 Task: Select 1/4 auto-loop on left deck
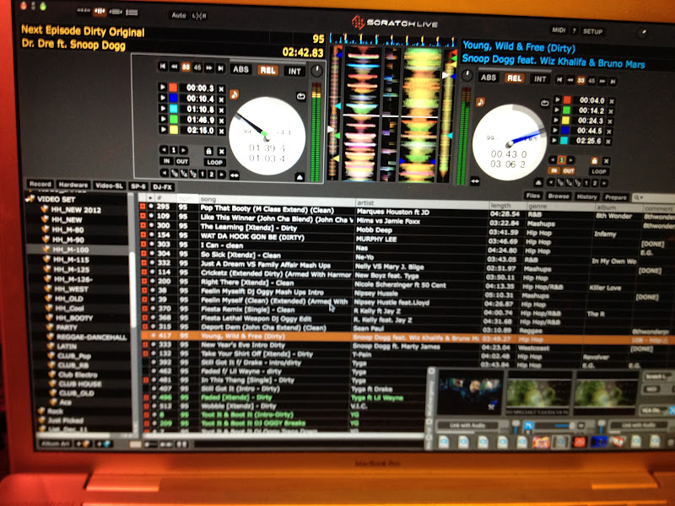point(184,173)
